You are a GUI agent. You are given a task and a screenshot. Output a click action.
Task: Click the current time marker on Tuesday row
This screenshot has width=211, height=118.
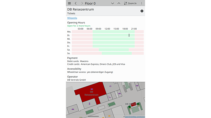click(129, 35)
